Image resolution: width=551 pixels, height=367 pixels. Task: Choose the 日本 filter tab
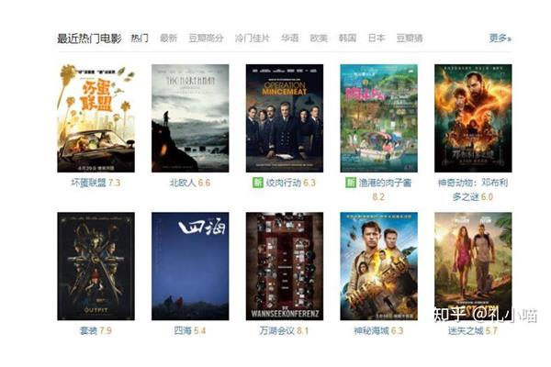coord(377,38)
